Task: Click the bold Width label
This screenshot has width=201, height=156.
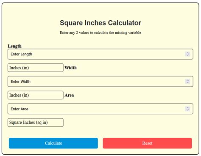Action: 70,68
